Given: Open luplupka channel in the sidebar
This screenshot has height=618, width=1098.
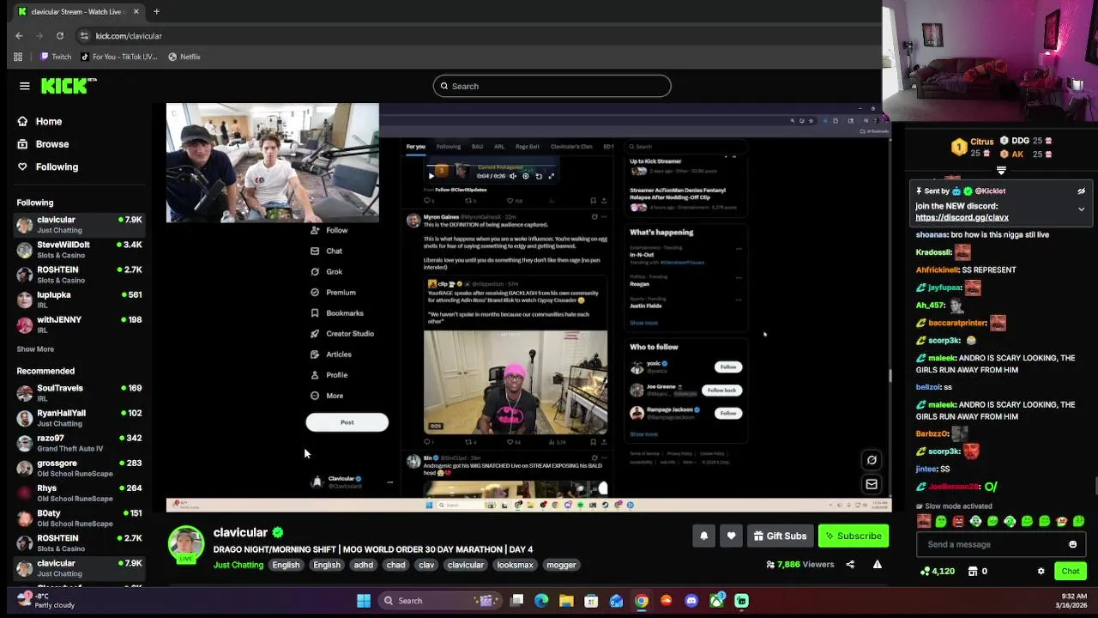Looking at the screenshot, I should click(79, 300).
